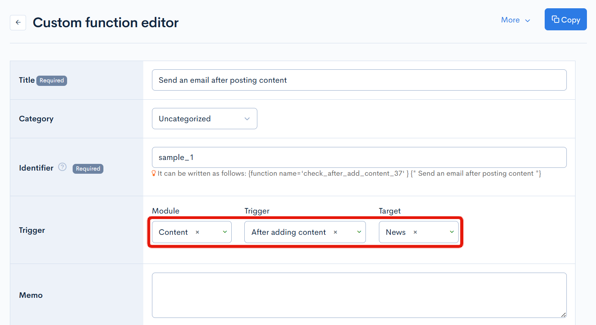This screenshot has height=325, width=596.
Task: Click the Content value in Module selector
Action: click(173, 232)
